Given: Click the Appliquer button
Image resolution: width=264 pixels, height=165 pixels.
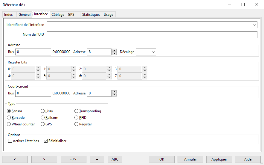Looking at the screenshot, I should point(219,159).
